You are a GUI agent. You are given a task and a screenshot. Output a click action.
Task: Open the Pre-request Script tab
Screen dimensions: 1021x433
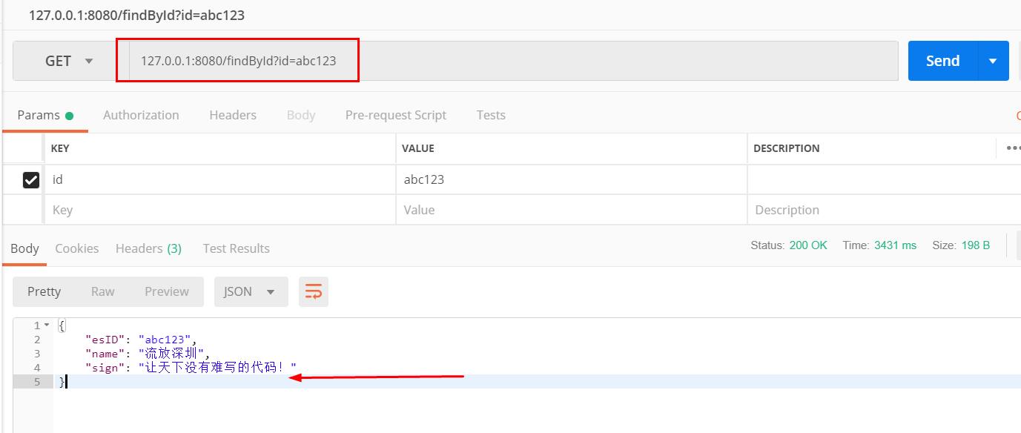[x=396, y=115]
